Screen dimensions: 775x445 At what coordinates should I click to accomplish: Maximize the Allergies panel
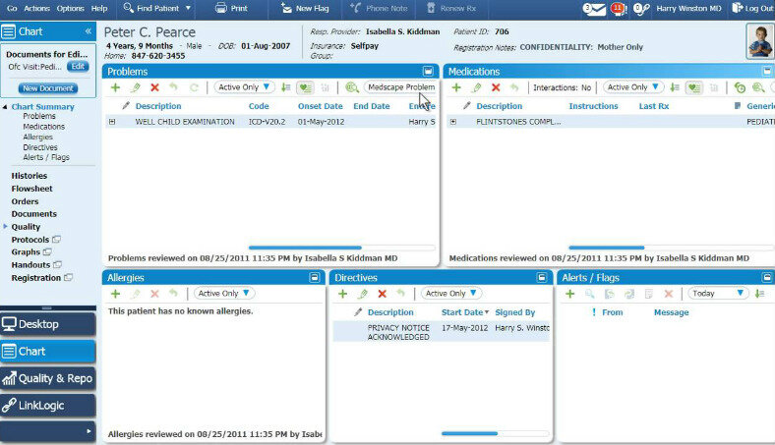(x=315, y=278)
